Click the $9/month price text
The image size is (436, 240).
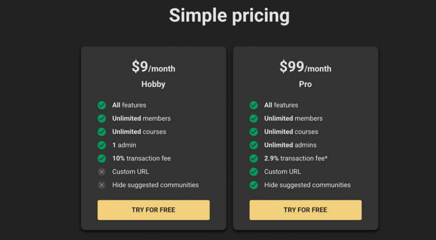pos(153,67)
